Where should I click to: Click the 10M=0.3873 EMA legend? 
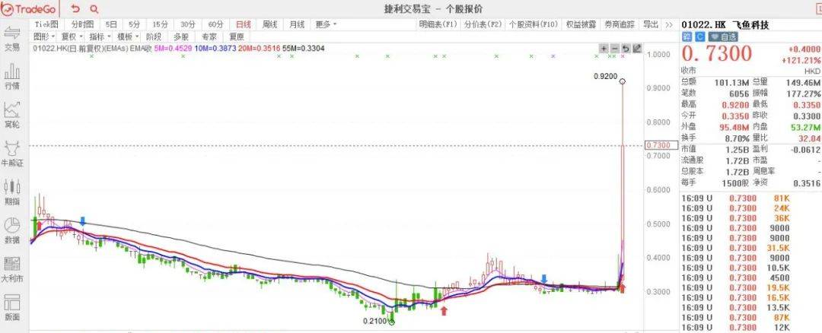[x=215, y=48]
